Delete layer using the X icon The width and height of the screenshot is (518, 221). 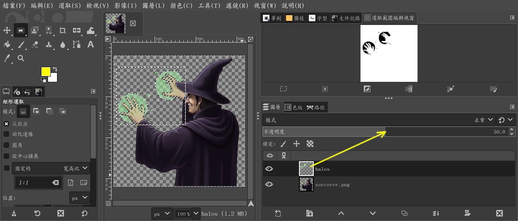point(499,213)
